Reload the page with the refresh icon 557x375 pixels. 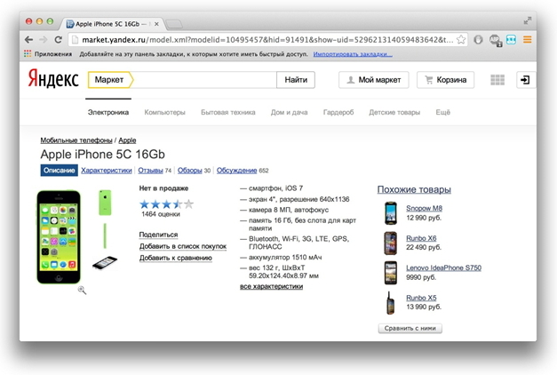59,40
